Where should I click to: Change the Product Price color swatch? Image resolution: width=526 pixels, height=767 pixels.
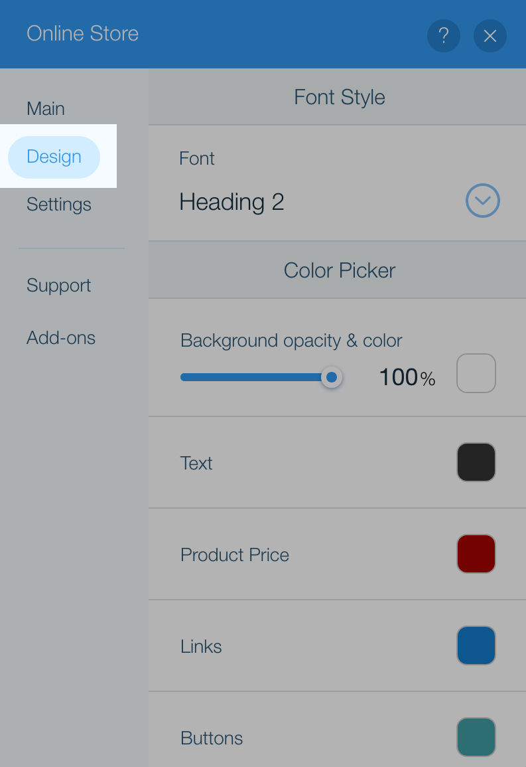(x=476, y=554)
